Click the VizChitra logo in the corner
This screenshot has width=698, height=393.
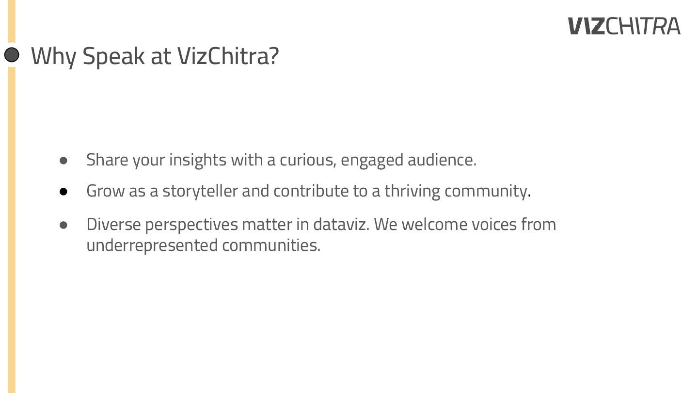[x=624, y=26]
